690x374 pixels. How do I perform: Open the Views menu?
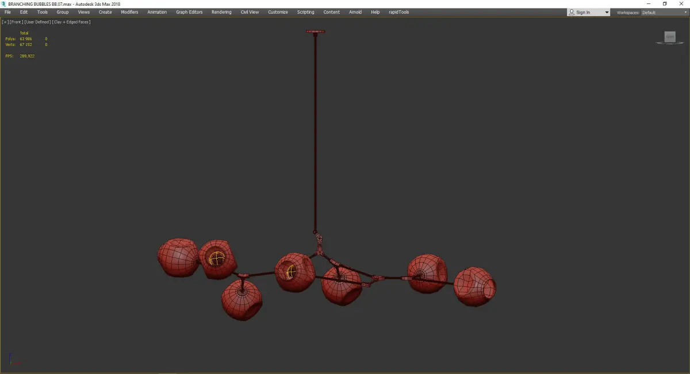(84, 12)
